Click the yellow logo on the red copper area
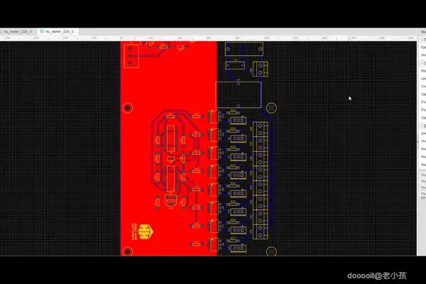The image size is (426, 284). (x=146, y=232)
